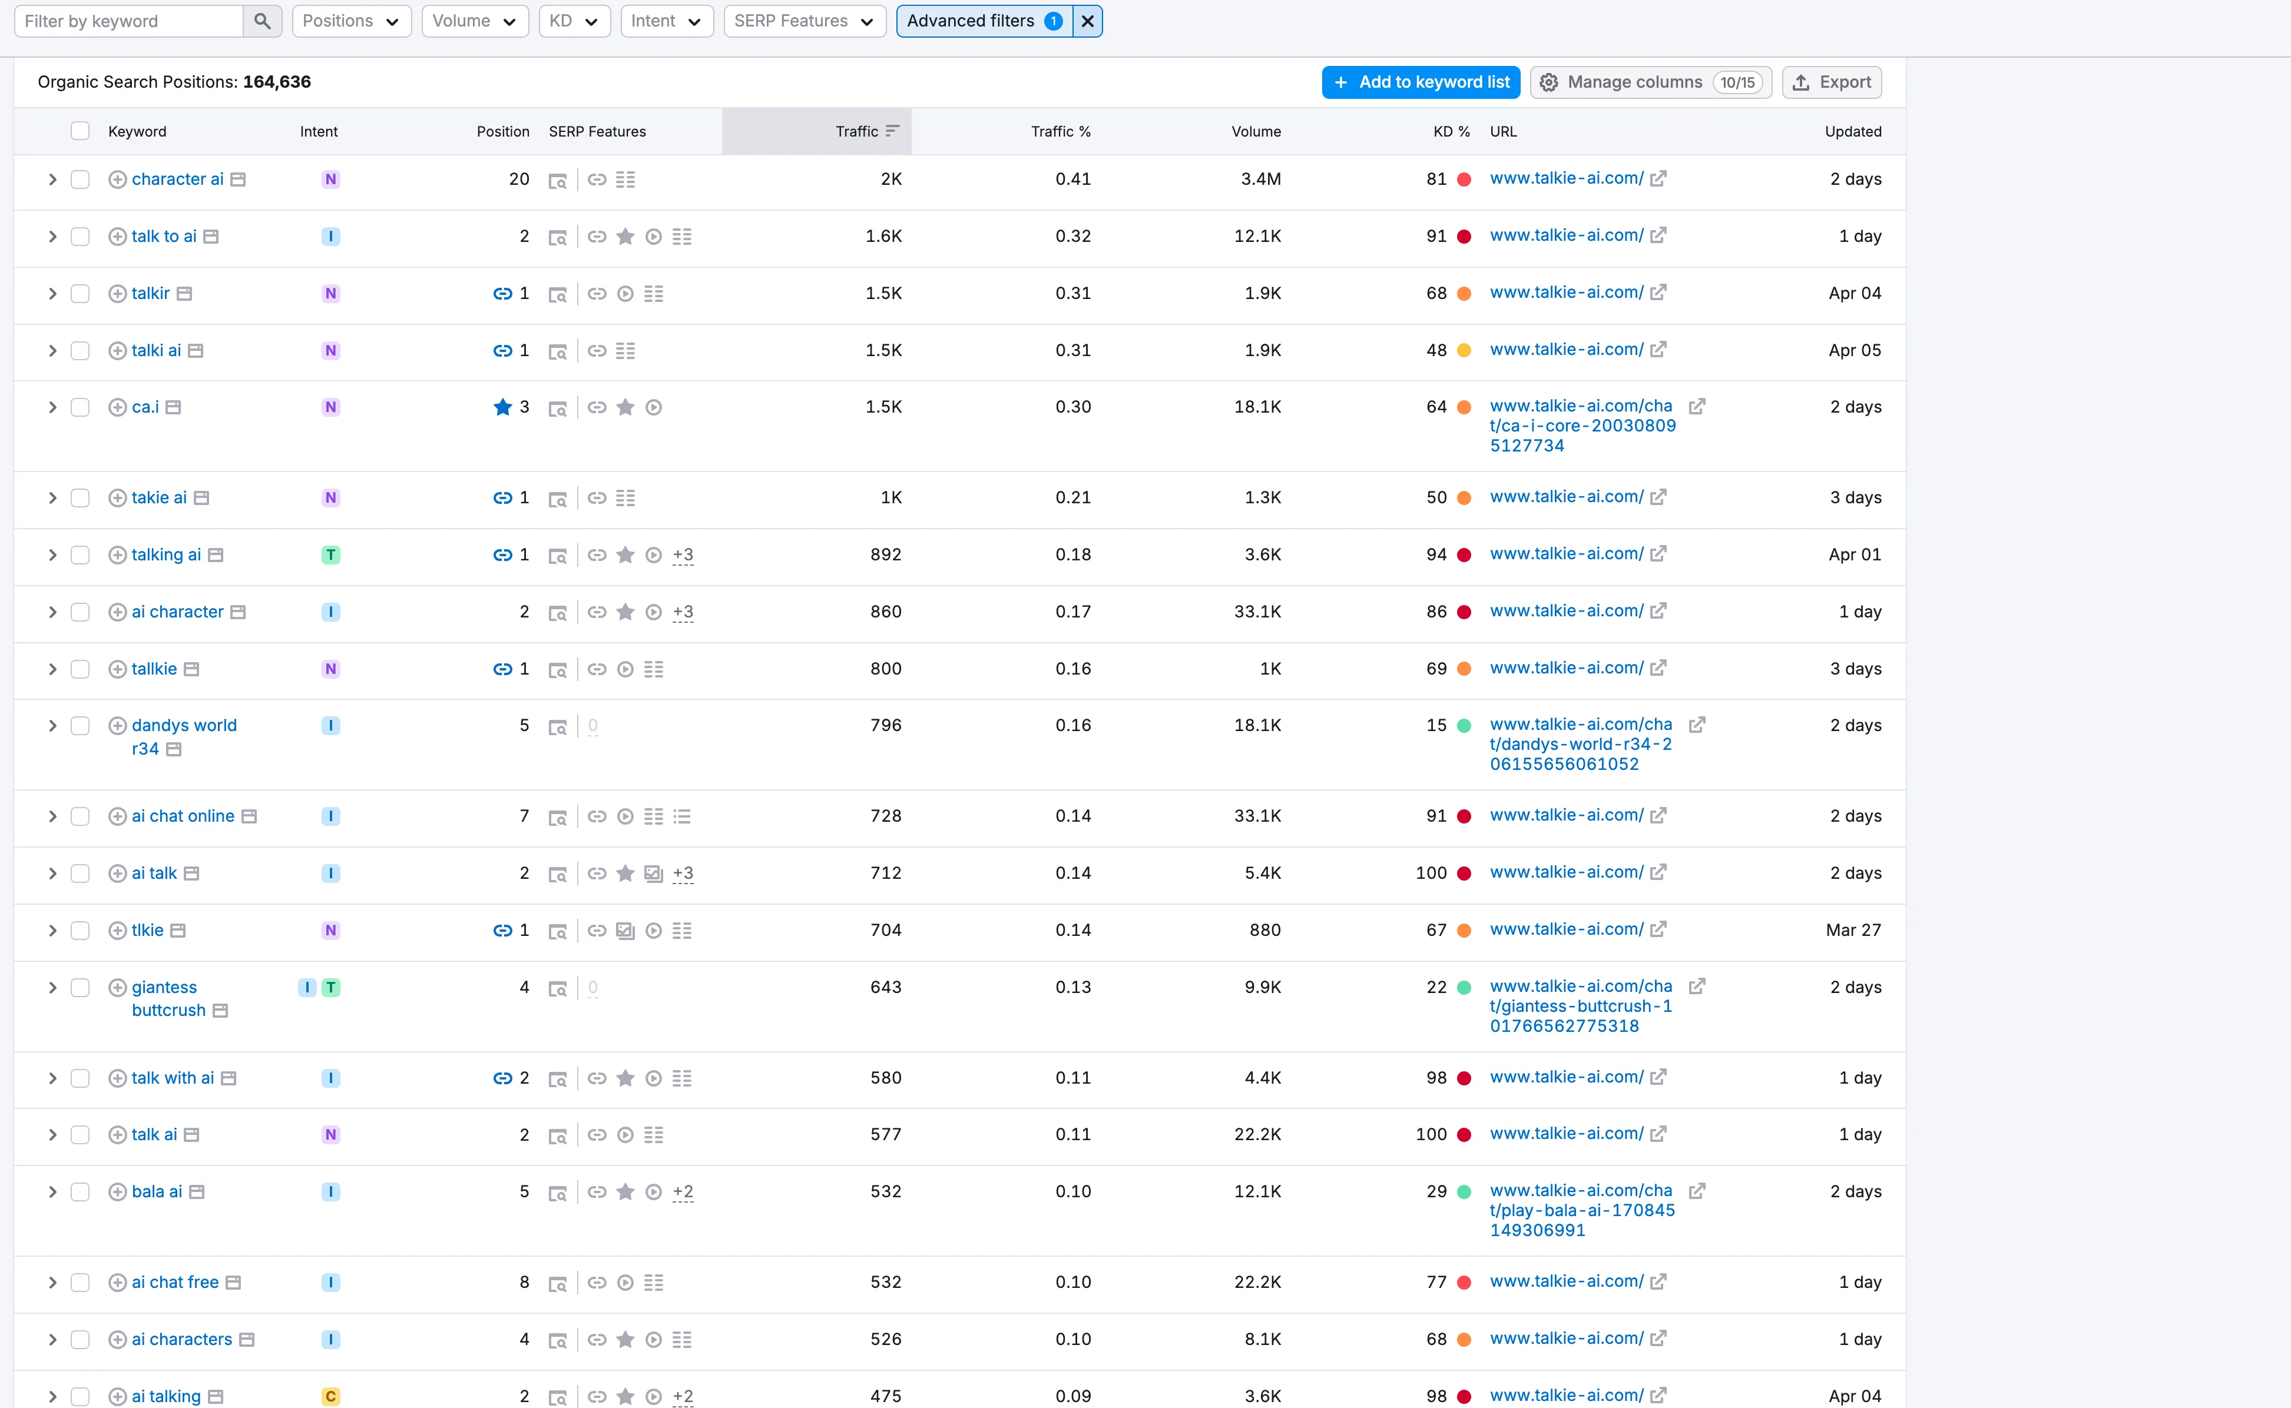Open the Positions filter dropdown
Viewport: 2291px width, 1408px height.
(x=351, y=21)
